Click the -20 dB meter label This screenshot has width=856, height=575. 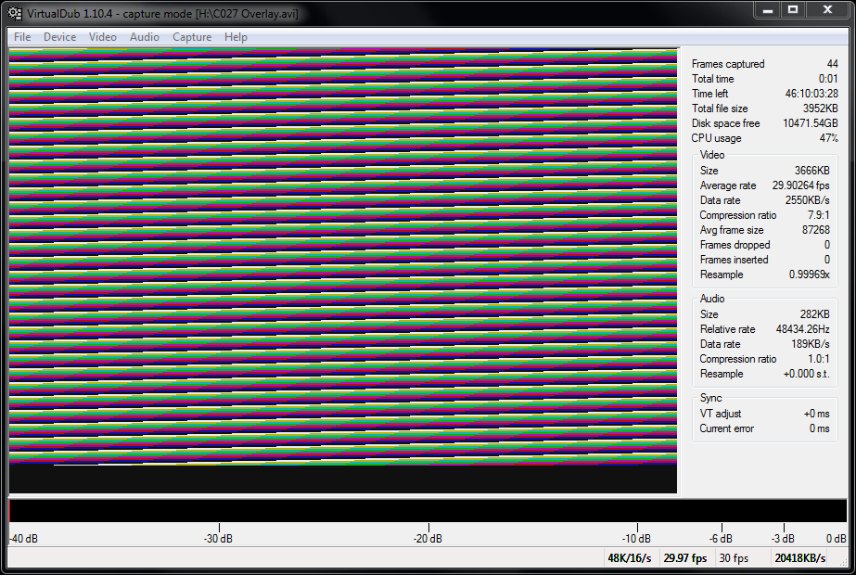[x=428, y=539]
